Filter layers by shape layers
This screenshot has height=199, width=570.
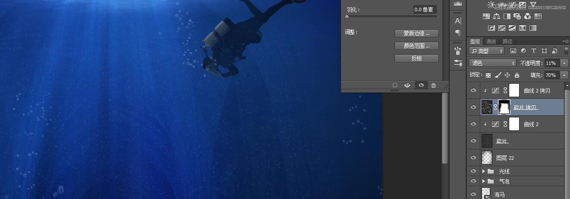(x=544, y=51)
